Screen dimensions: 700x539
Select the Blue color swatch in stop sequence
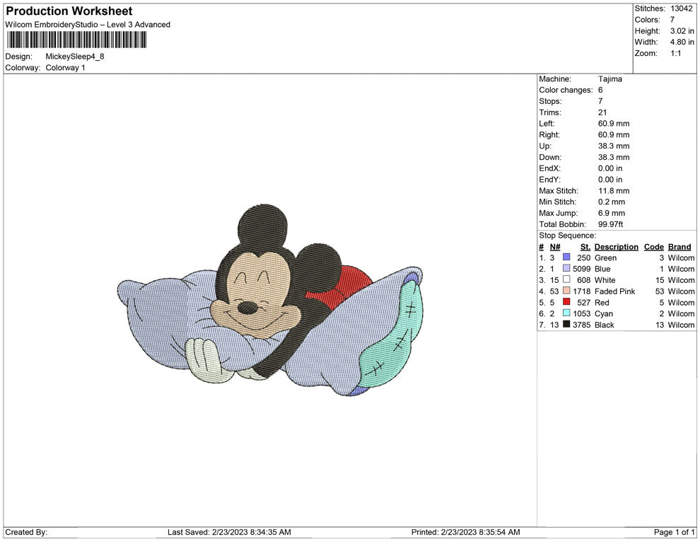pos(565,269)
